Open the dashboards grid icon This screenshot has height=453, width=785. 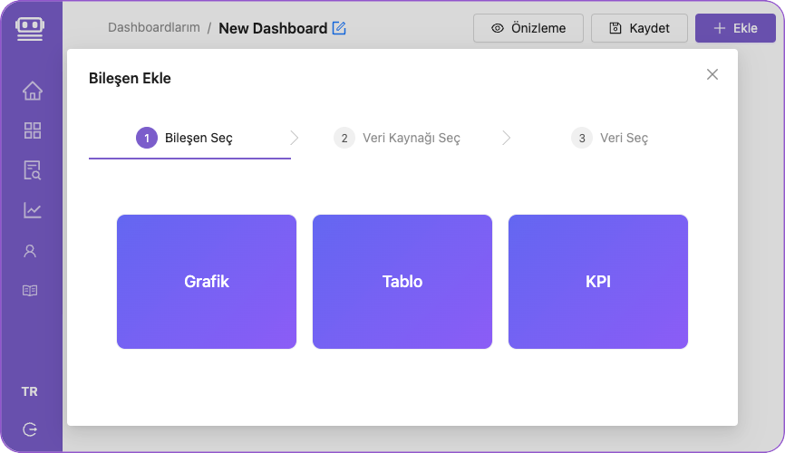pos(32,130)
